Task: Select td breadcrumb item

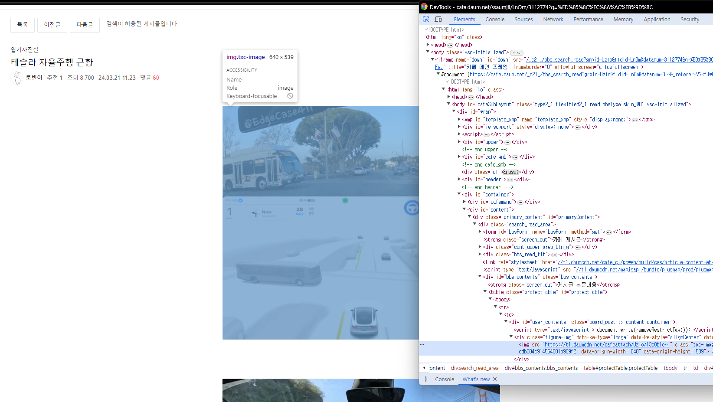Action: click(695, 368)
